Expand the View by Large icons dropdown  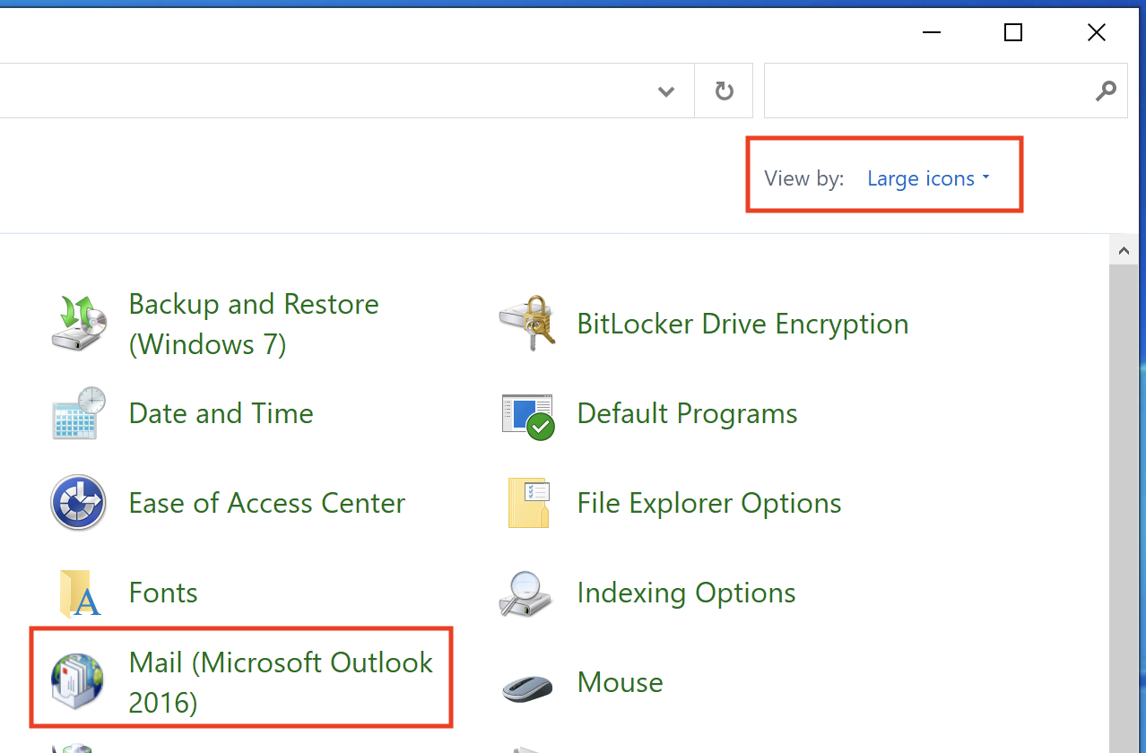pos(928,178)
